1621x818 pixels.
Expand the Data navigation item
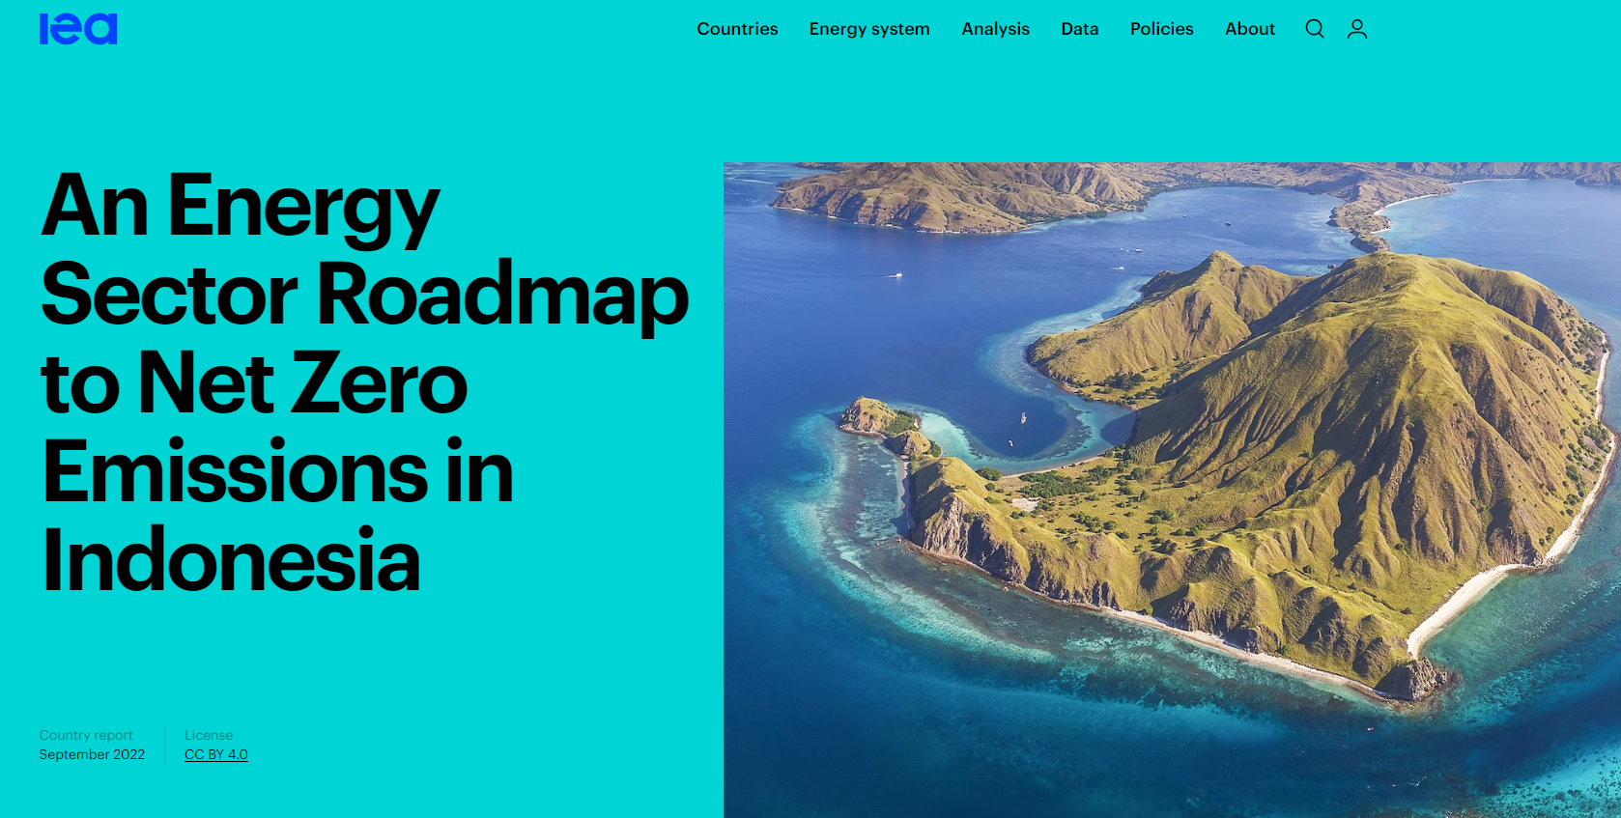[1080, 29]
